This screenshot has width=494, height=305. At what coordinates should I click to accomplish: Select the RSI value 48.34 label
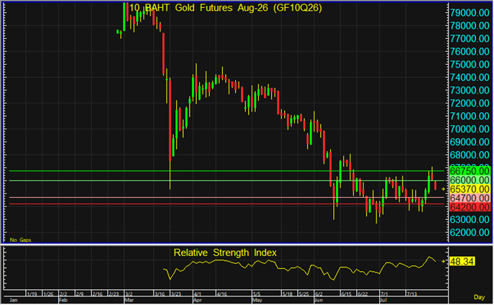(x=462, y=262)
